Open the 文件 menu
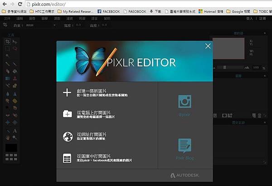 [x=7, y=19]
